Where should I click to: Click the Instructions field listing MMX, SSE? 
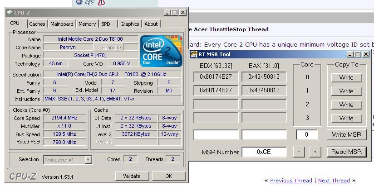pos(112,99)
